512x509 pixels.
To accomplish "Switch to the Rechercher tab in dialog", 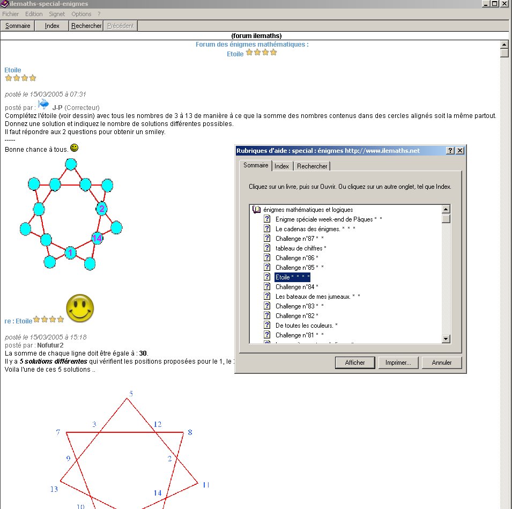I will click(x=312, y=166).
